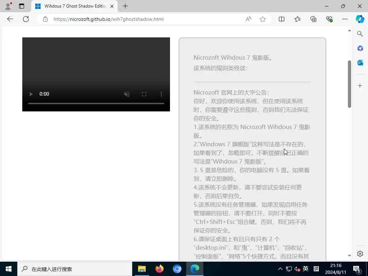The image size is (368, 276).
Task: Show hidden tray icons chevron
Action: (280, 269)
